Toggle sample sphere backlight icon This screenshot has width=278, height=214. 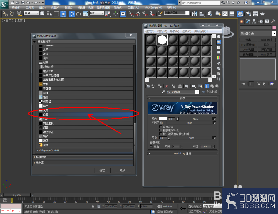click(219, 42)
